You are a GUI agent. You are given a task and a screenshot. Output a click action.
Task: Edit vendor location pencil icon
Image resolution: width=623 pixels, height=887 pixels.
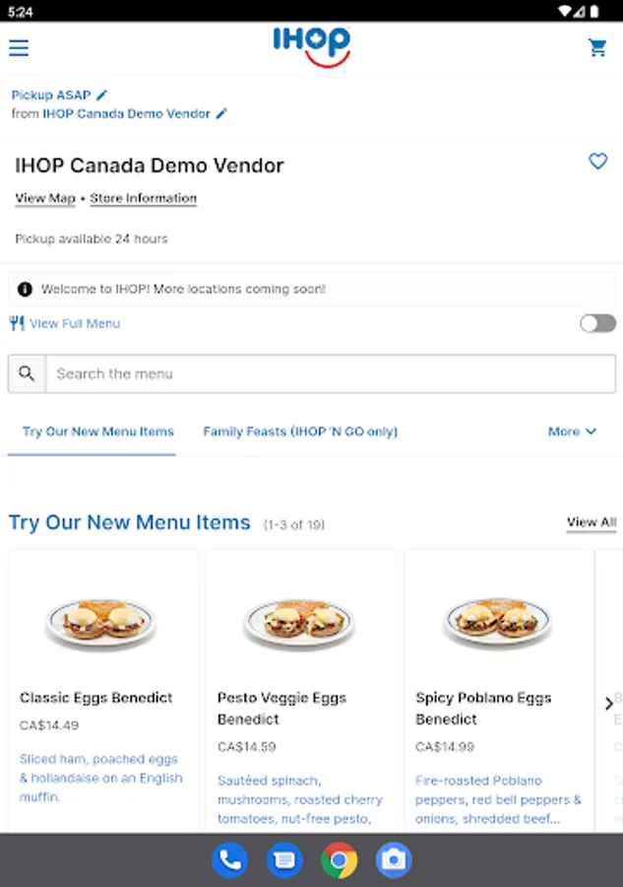tap(221, 113)
